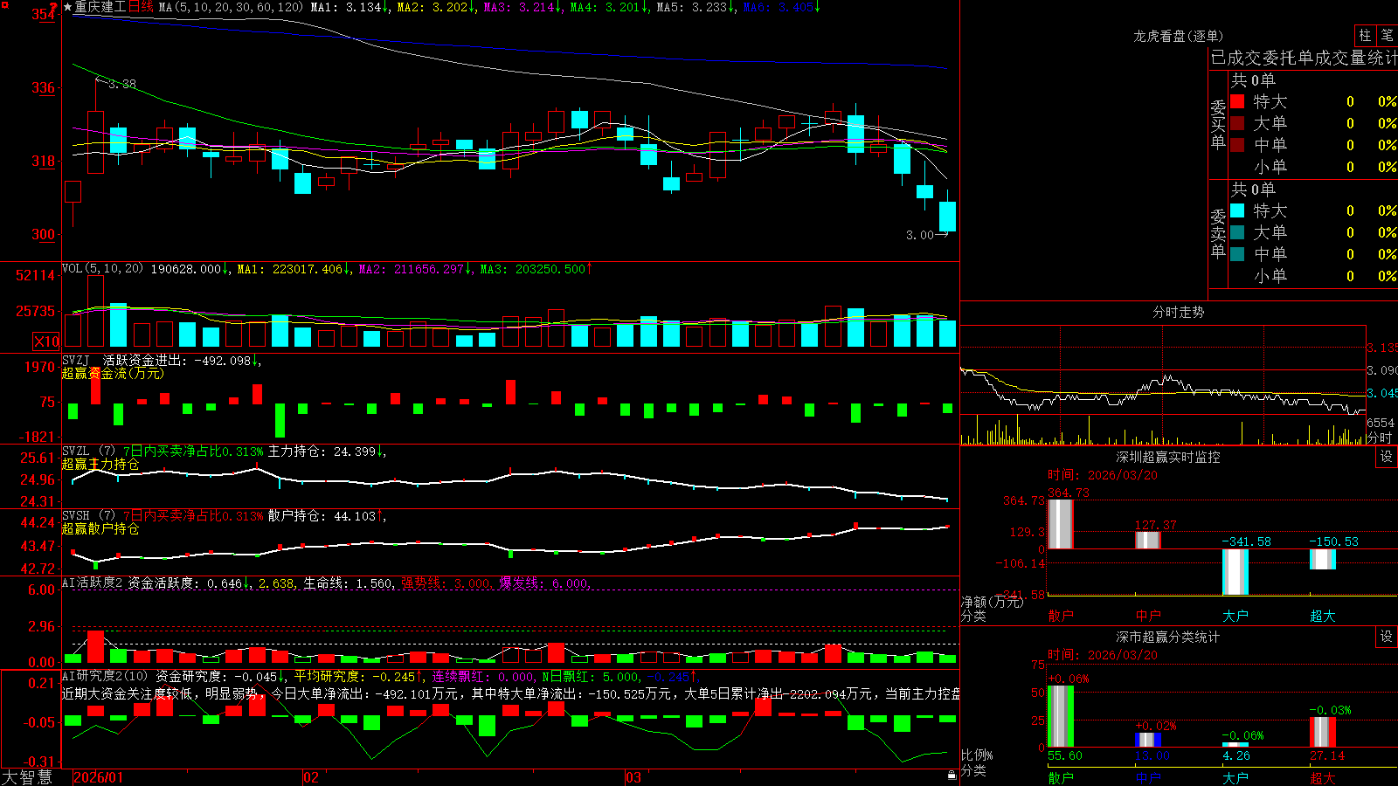Select the 2026/01 date marker
The image size is (1398, 786).
click(x=98, y=777)
